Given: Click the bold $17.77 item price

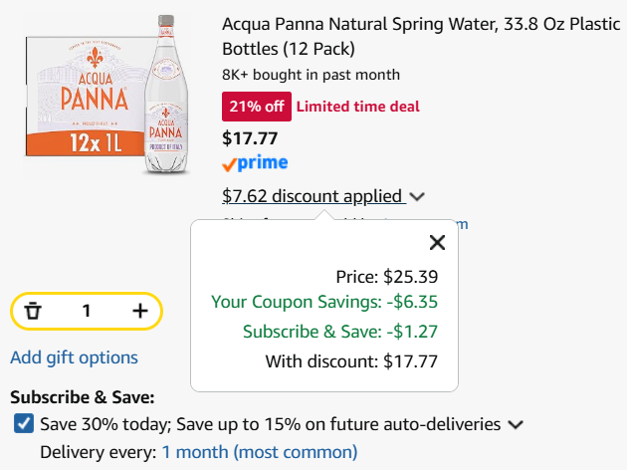Looking at the screenshot, I should [250, 138].
